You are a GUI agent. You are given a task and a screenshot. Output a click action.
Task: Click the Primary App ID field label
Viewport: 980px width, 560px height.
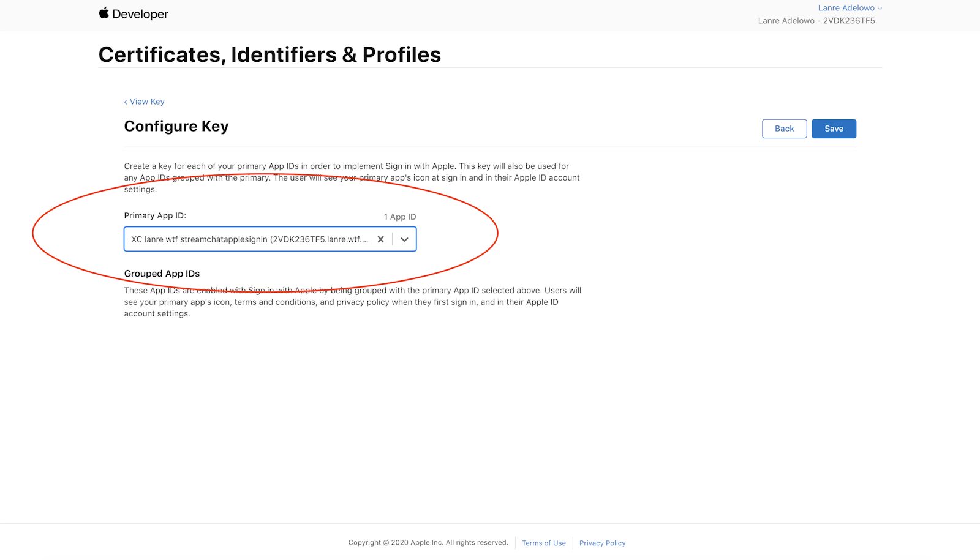click(x=155, y=215)
